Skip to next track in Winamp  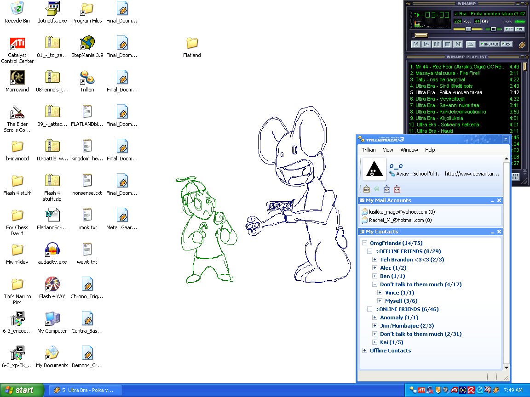[x=458, y=44]
